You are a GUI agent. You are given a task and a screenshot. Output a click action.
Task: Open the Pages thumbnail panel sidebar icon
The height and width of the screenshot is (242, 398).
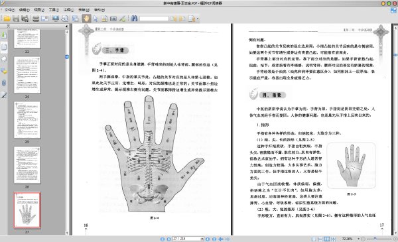click(x=4, y=47)
